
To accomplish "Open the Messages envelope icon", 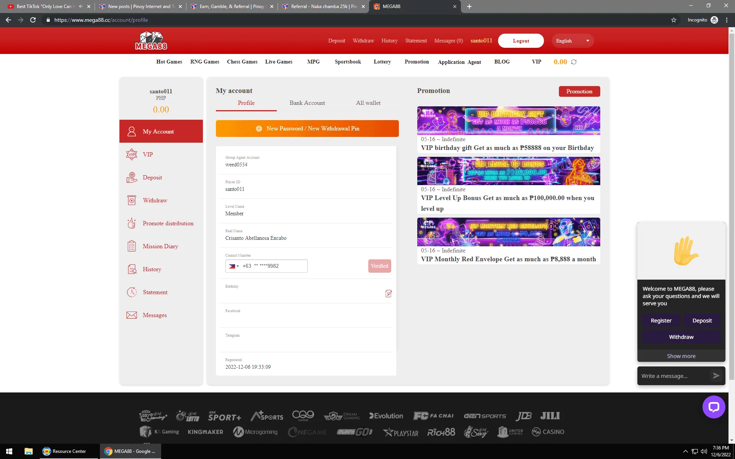I will coord(132,315).
